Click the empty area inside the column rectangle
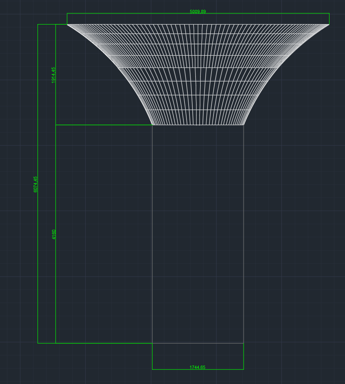345x384 pixels. click(198, 233)
